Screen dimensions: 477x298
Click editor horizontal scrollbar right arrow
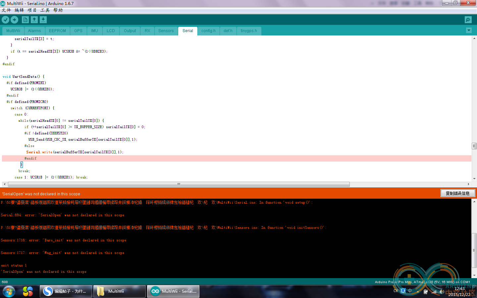tap(468, 184)
